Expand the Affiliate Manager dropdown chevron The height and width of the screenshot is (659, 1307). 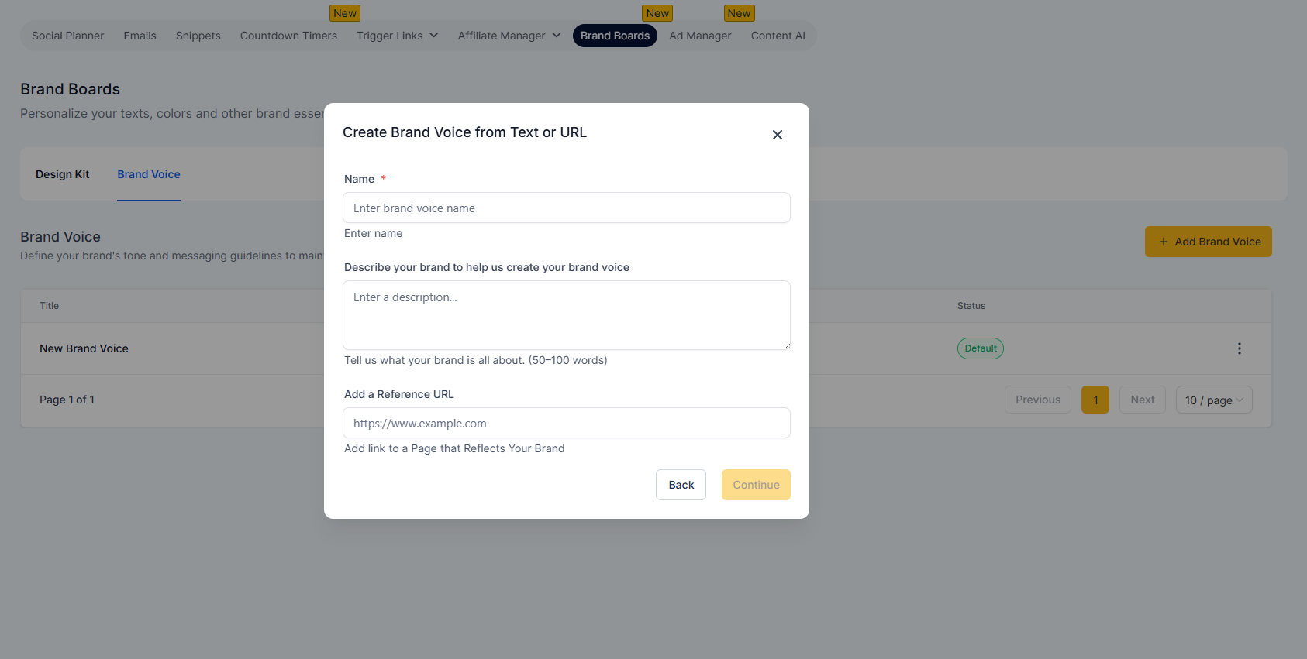(557, 36)
